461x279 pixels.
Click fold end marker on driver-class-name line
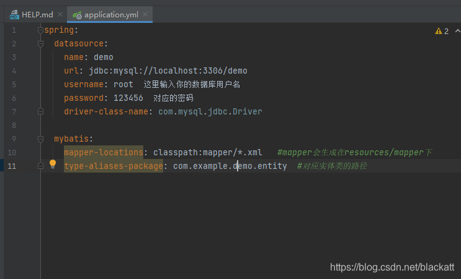pyautogui.click(x=40, y=111)
